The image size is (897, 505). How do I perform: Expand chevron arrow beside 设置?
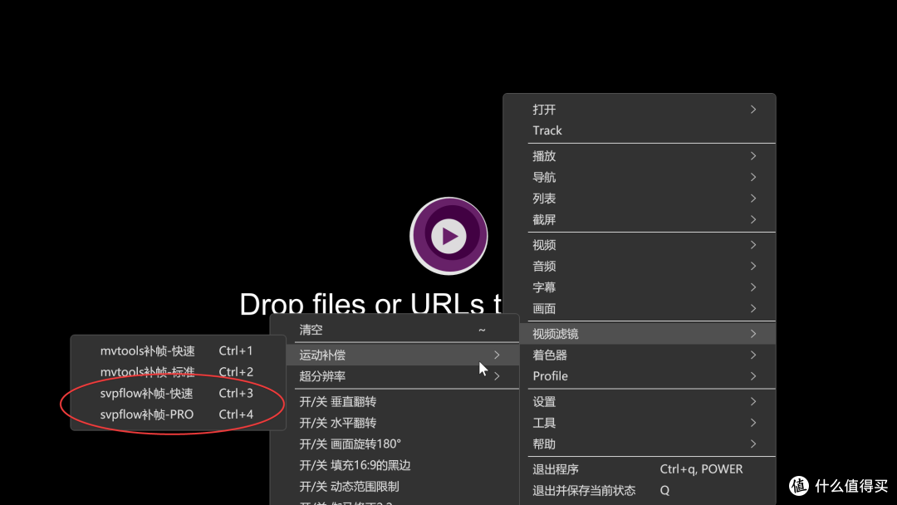[753, 401]
